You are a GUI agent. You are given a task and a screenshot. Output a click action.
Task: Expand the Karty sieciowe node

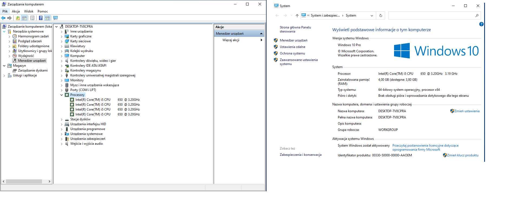pos(61,41)
